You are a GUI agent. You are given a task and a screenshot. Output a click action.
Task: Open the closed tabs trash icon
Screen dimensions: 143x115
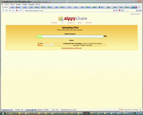(x=139, y=7)
